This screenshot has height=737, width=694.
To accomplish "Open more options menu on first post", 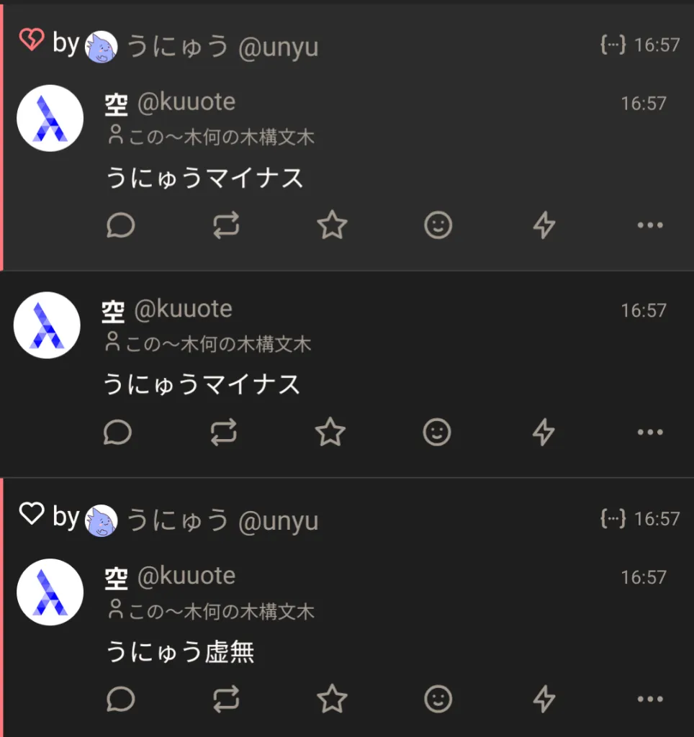I will click(650, 225).
